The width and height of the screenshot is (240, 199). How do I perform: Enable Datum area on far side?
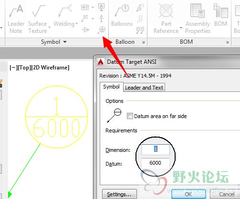click(130, 116)
